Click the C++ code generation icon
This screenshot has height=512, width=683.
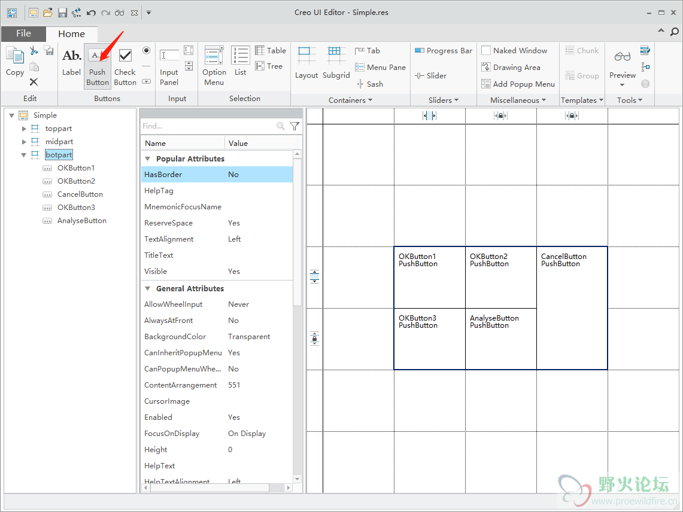point(76,13)
